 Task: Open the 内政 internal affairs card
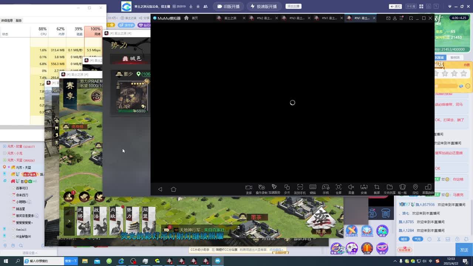coord(116,221)
